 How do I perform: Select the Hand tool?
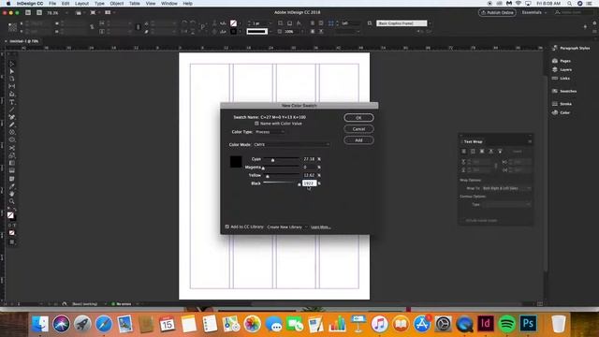click(x=12, y=194)
